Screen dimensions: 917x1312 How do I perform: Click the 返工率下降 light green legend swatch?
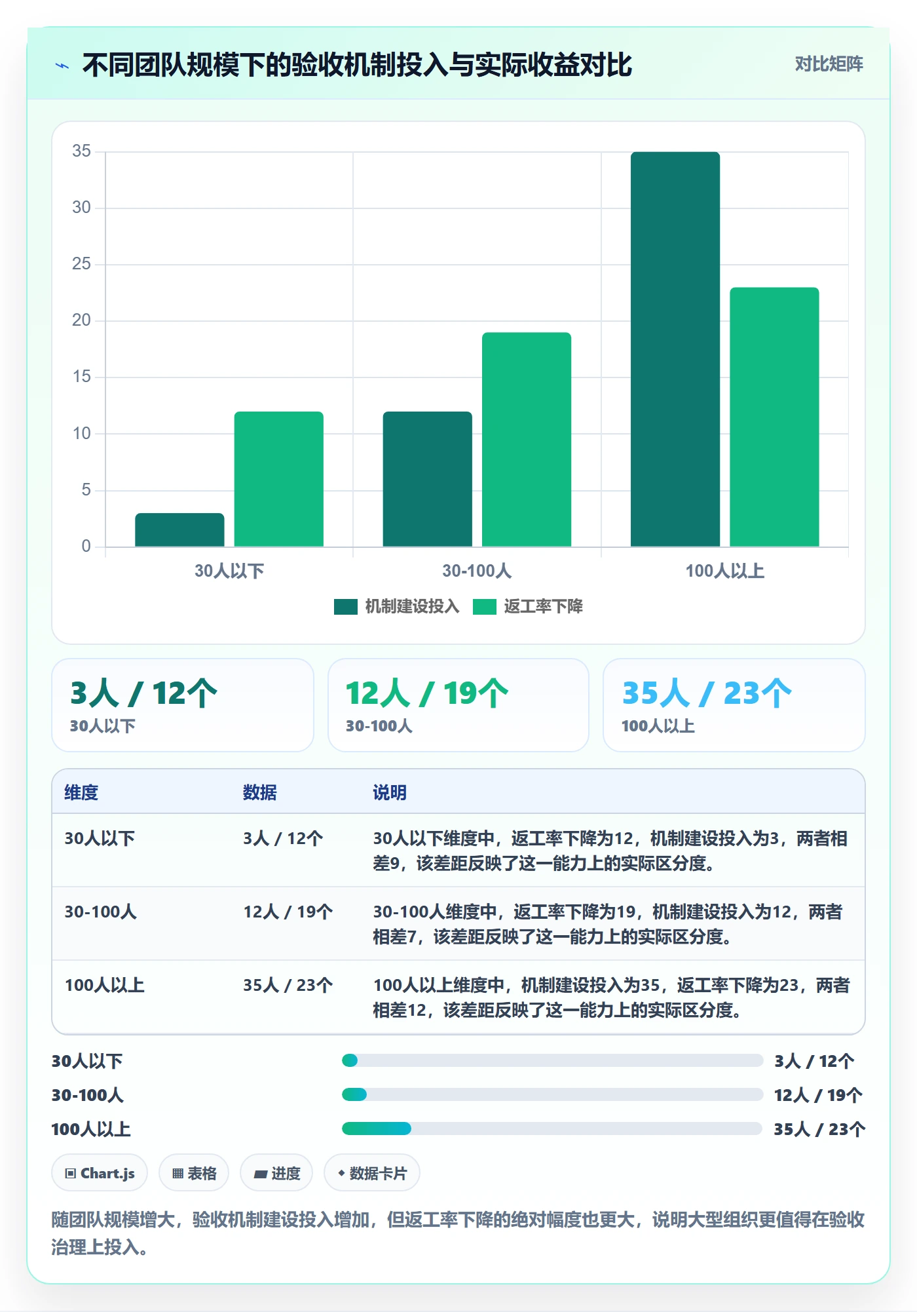[x=485, y=607]
